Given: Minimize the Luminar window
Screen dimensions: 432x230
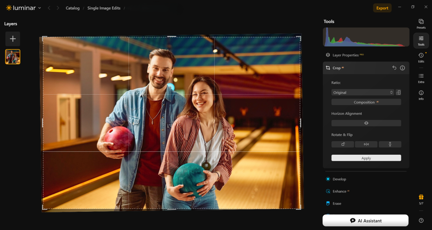Looking at the screenshot, I should pos(400,7).
